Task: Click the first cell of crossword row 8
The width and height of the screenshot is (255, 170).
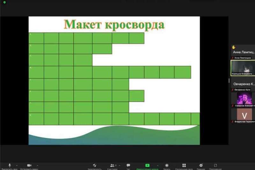Action: [36, 119]
